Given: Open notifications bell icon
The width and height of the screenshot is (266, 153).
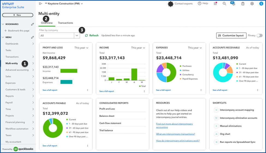Looking at the screenshot, I should point(234,4).
